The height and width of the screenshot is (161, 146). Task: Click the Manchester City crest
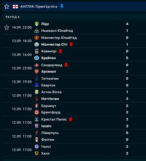[37, 44]
